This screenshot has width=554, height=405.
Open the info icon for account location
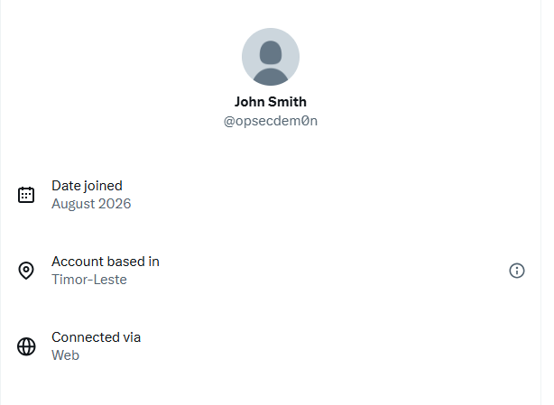517,271
